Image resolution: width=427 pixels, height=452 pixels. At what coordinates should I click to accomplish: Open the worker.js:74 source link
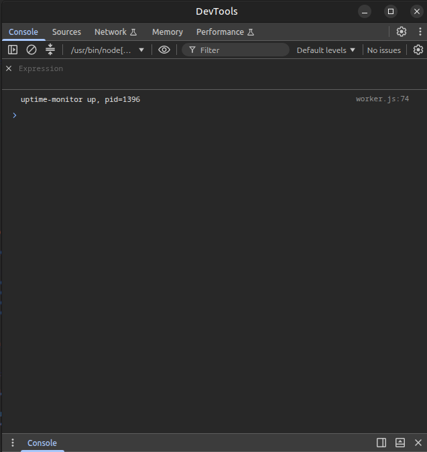[x=382, y=99]
